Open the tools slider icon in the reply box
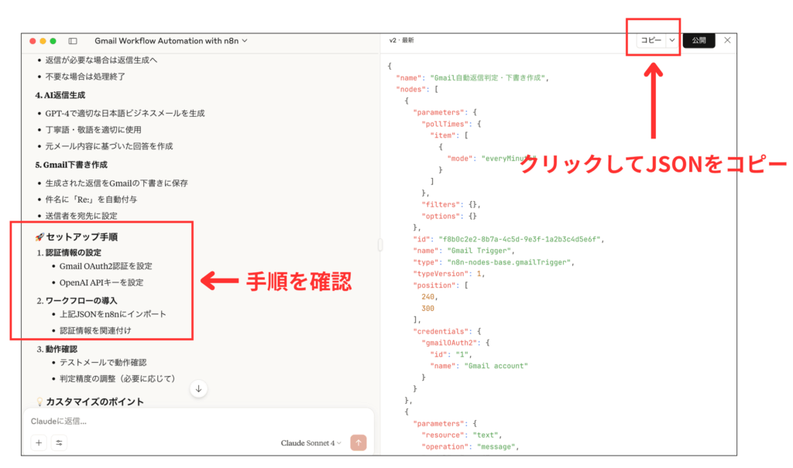 (60, 442)
